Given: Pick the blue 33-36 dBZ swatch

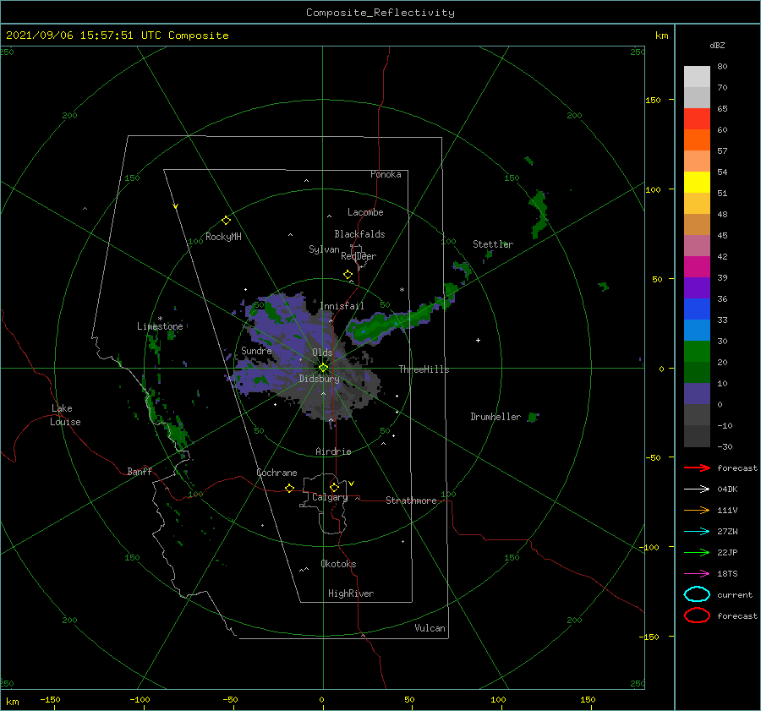Looking at the screenshot, I should click(x=697, y=309).
